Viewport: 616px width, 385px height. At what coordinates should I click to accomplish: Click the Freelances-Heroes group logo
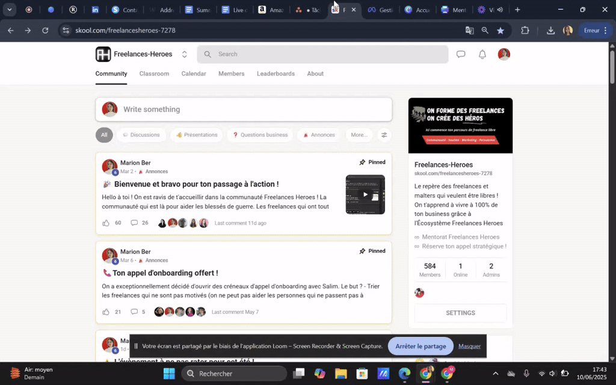pyautogui.click(x=103, y=54)
